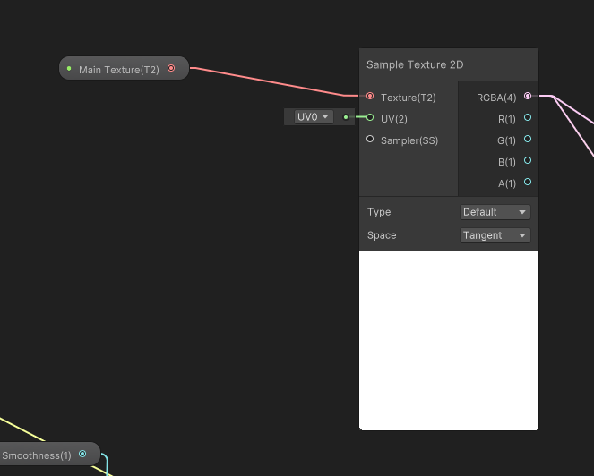Click the UV0 slot connector dot
594x476 pixels.
346,117
